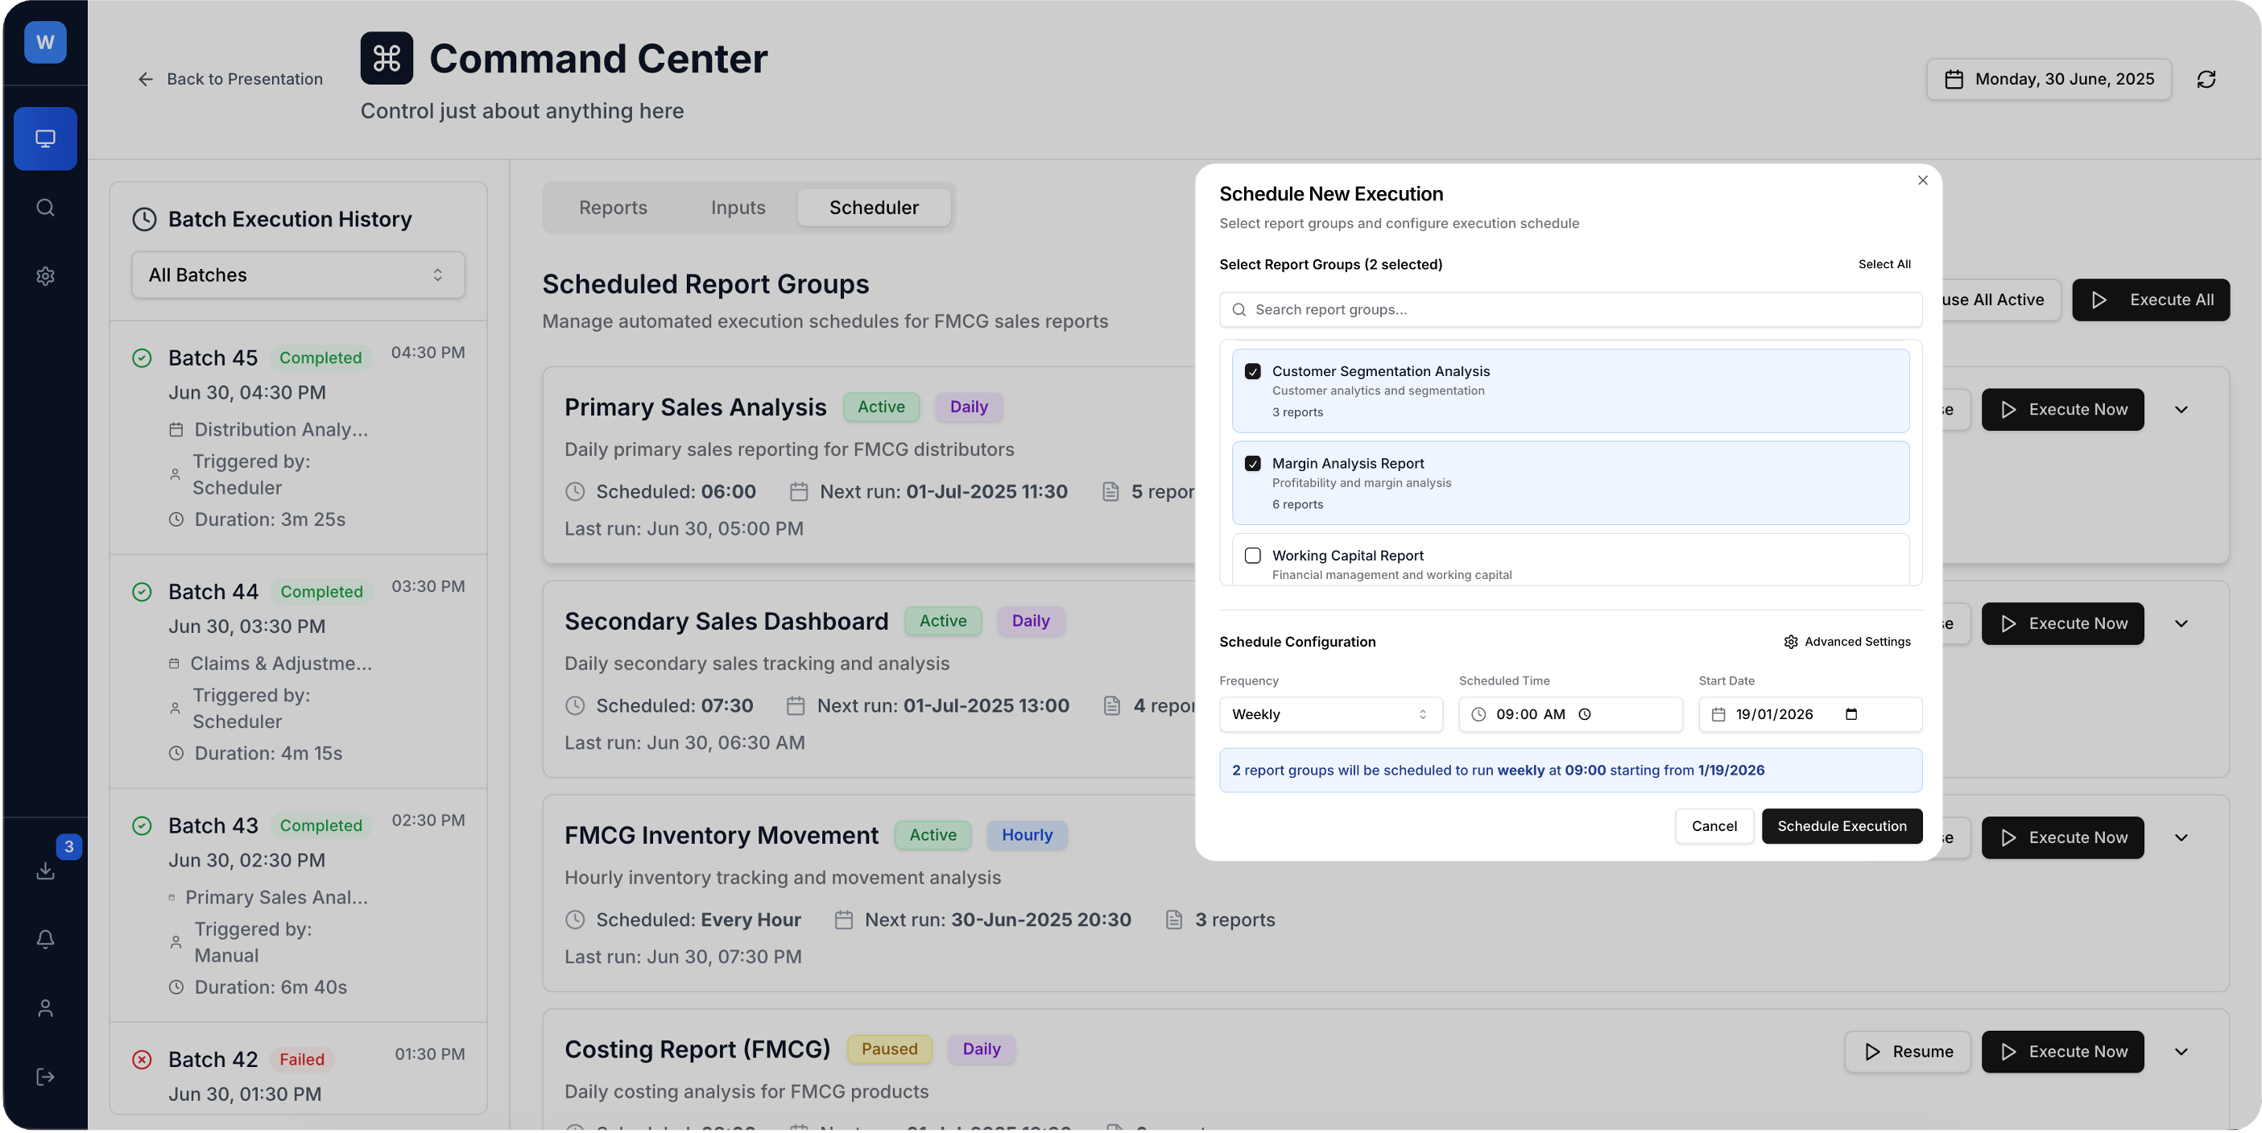2262x1133 pixels.
Task: Click Batch 45 entry title
Action: [213, 358]
